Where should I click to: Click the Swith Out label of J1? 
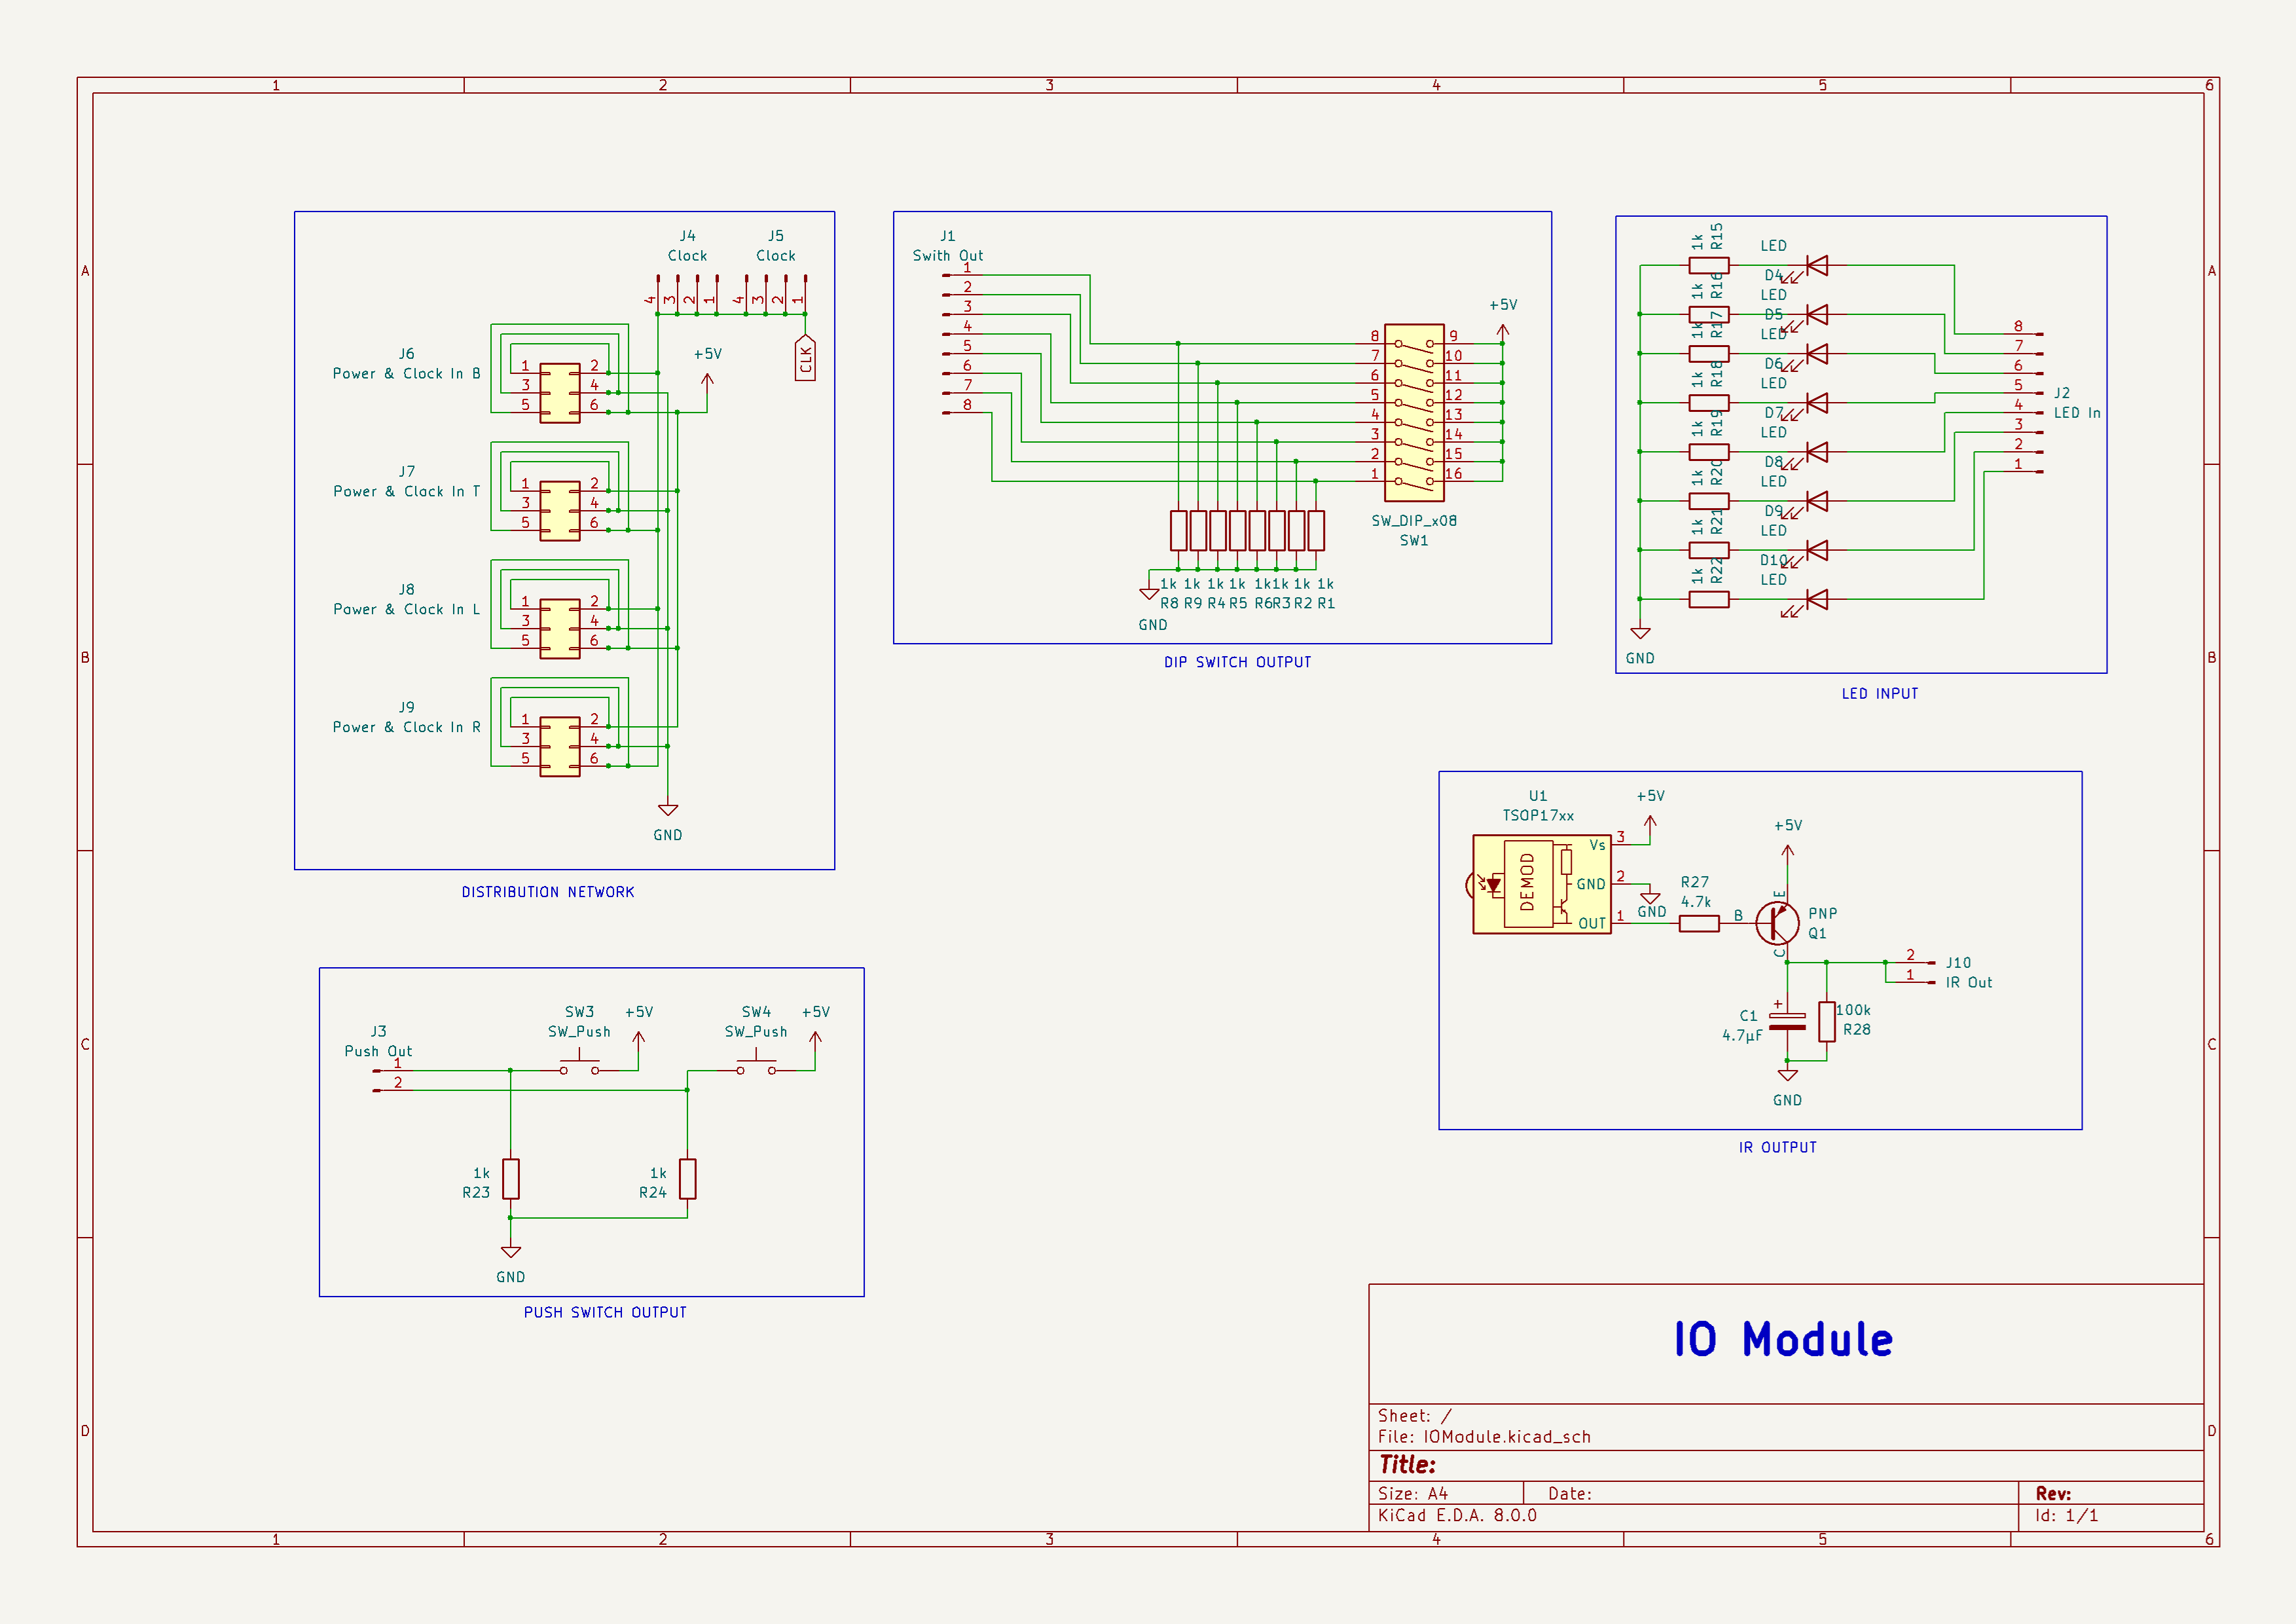coord(948,256)
